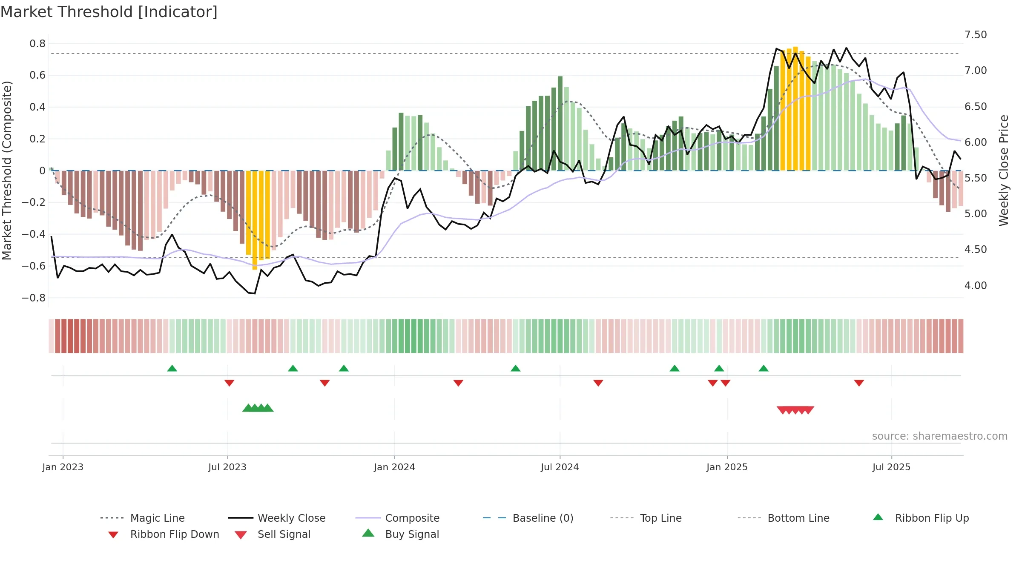Click the Weekly Close Price axis title

coord(1004,170)
